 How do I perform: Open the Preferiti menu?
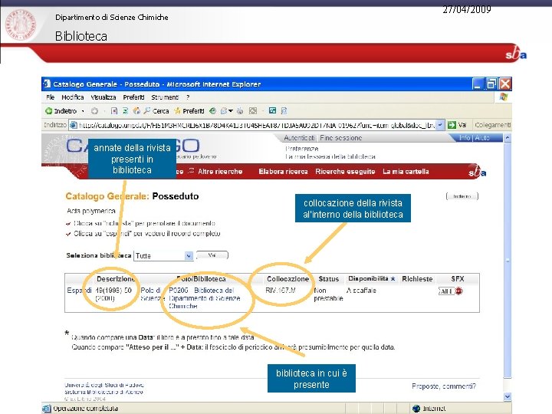[133, 97]
